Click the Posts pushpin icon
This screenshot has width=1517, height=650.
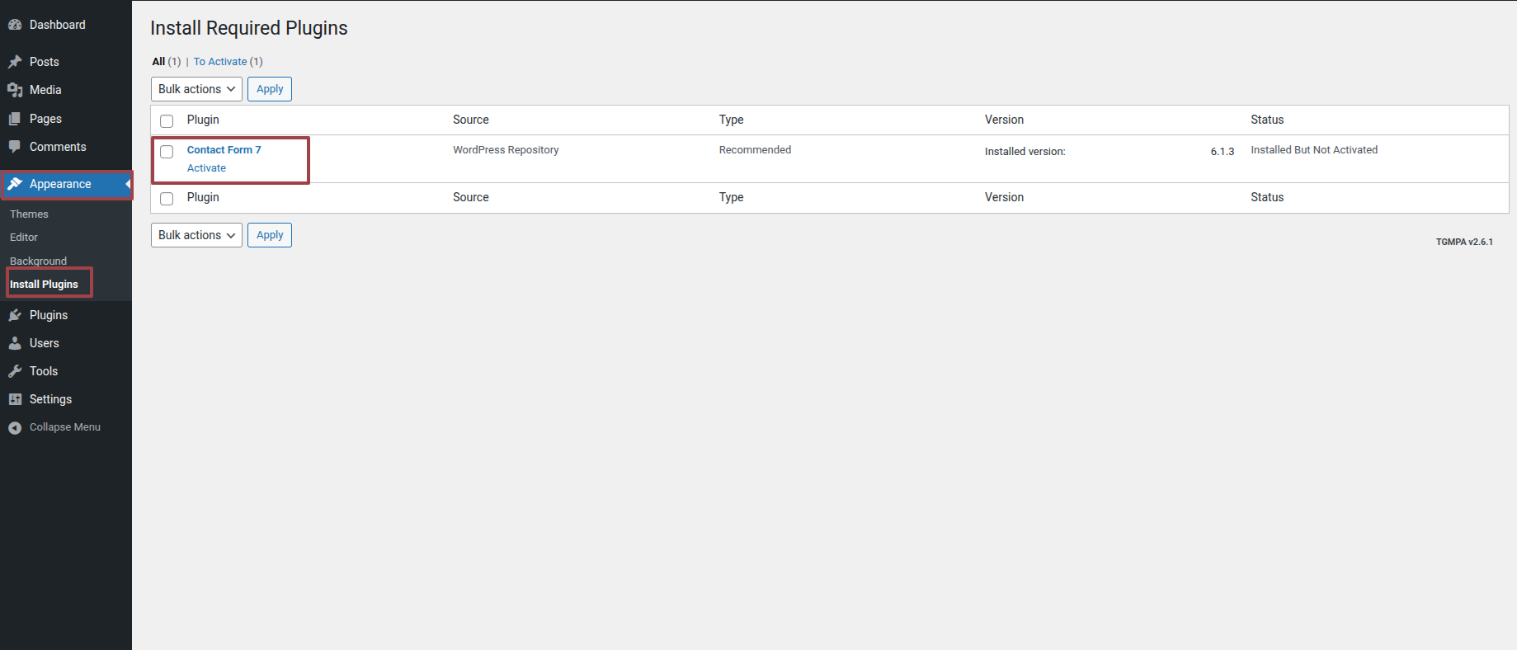point(15,62)
